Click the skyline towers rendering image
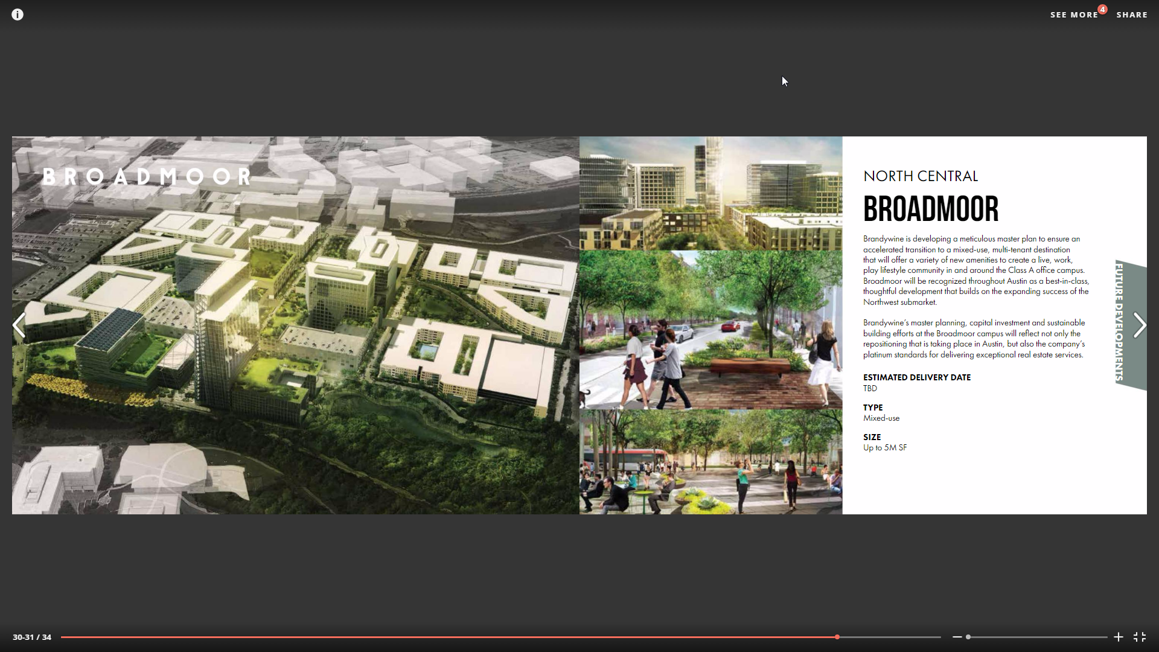This screenshot has width=1159, height=652. pos(710,193)
